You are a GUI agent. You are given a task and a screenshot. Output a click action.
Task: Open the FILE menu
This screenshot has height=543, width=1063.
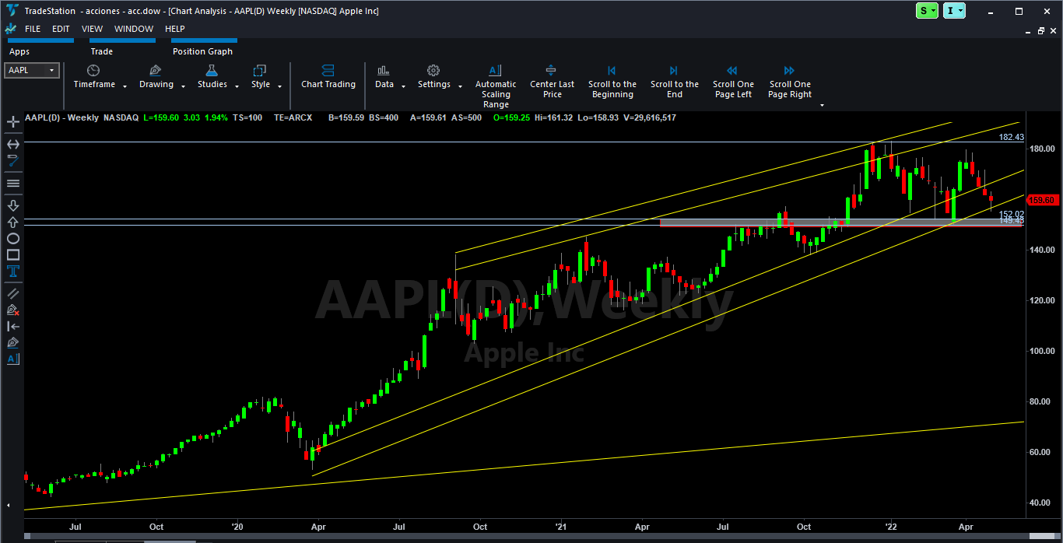[x=33, y=29]
